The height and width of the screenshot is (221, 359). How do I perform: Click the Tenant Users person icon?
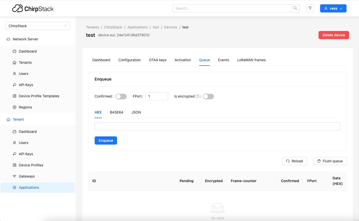(x=15, y=143)
